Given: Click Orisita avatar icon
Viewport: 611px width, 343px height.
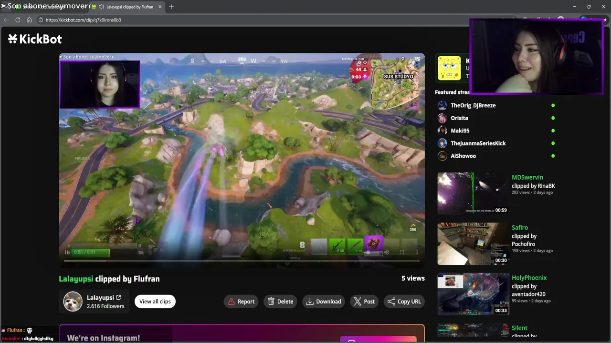Looking at the screenshot, I should (442, 118).
